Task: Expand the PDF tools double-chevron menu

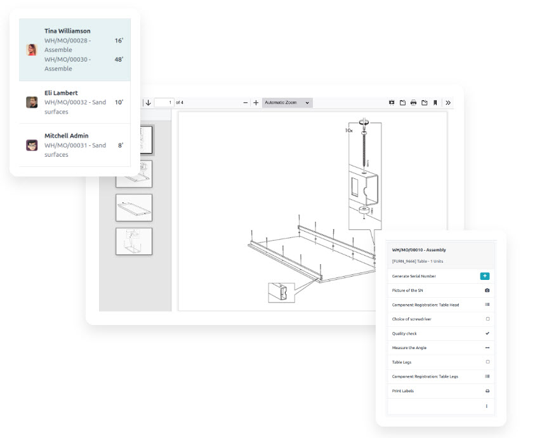Action: 448,103
